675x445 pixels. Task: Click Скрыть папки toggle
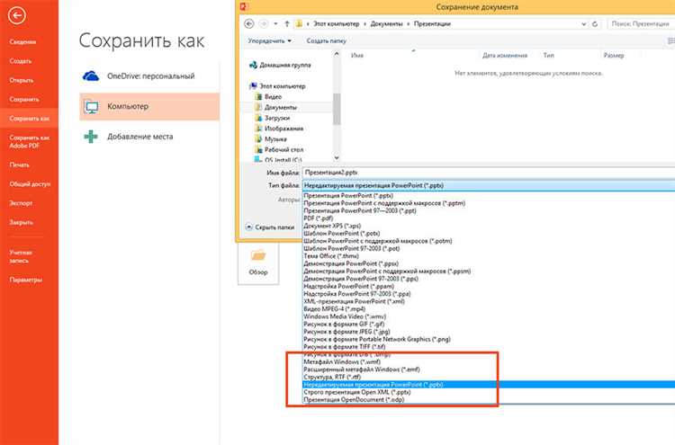point(270,227)
